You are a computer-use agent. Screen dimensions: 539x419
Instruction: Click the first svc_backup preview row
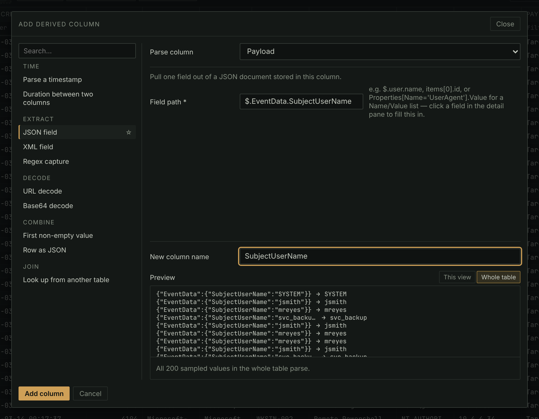[x=261, y=317]
